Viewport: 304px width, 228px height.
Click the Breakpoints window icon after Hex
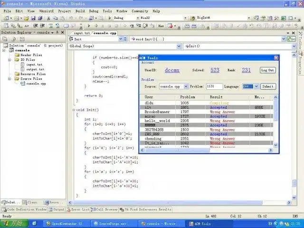(170, 26)
